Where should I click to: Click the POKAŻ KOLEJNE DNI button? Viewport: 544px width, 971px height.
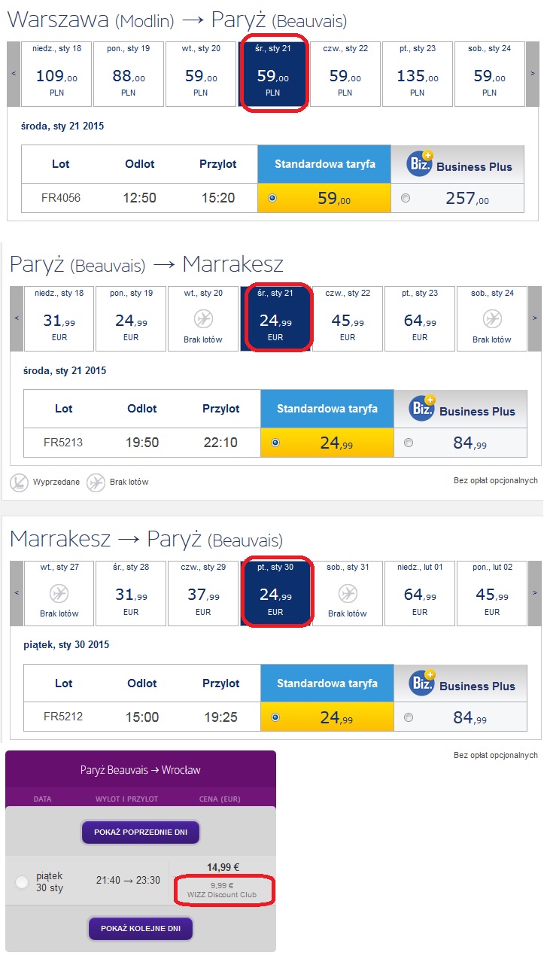141,928
